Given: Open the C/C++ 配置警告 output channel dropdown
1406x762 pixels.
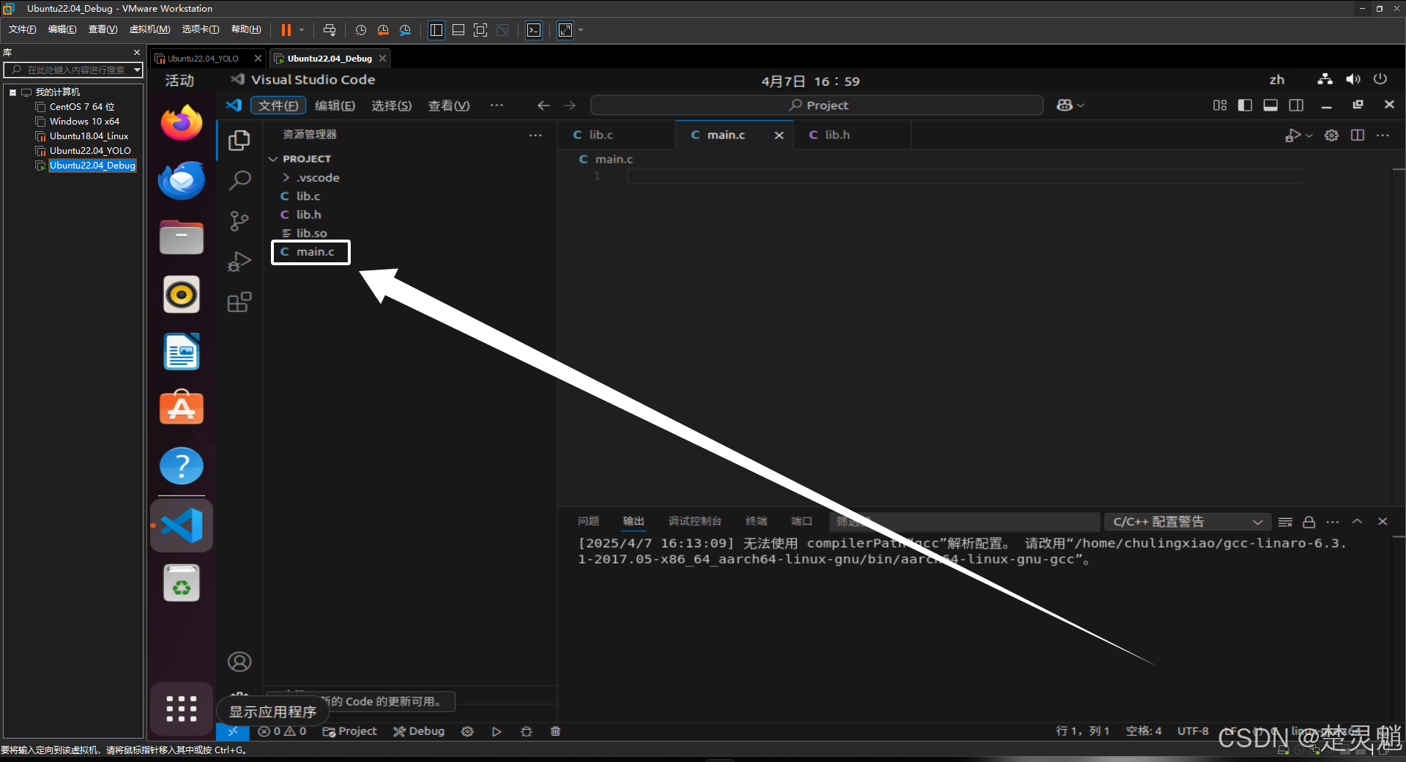Looking at the screenshot, I should [1187, 522].
